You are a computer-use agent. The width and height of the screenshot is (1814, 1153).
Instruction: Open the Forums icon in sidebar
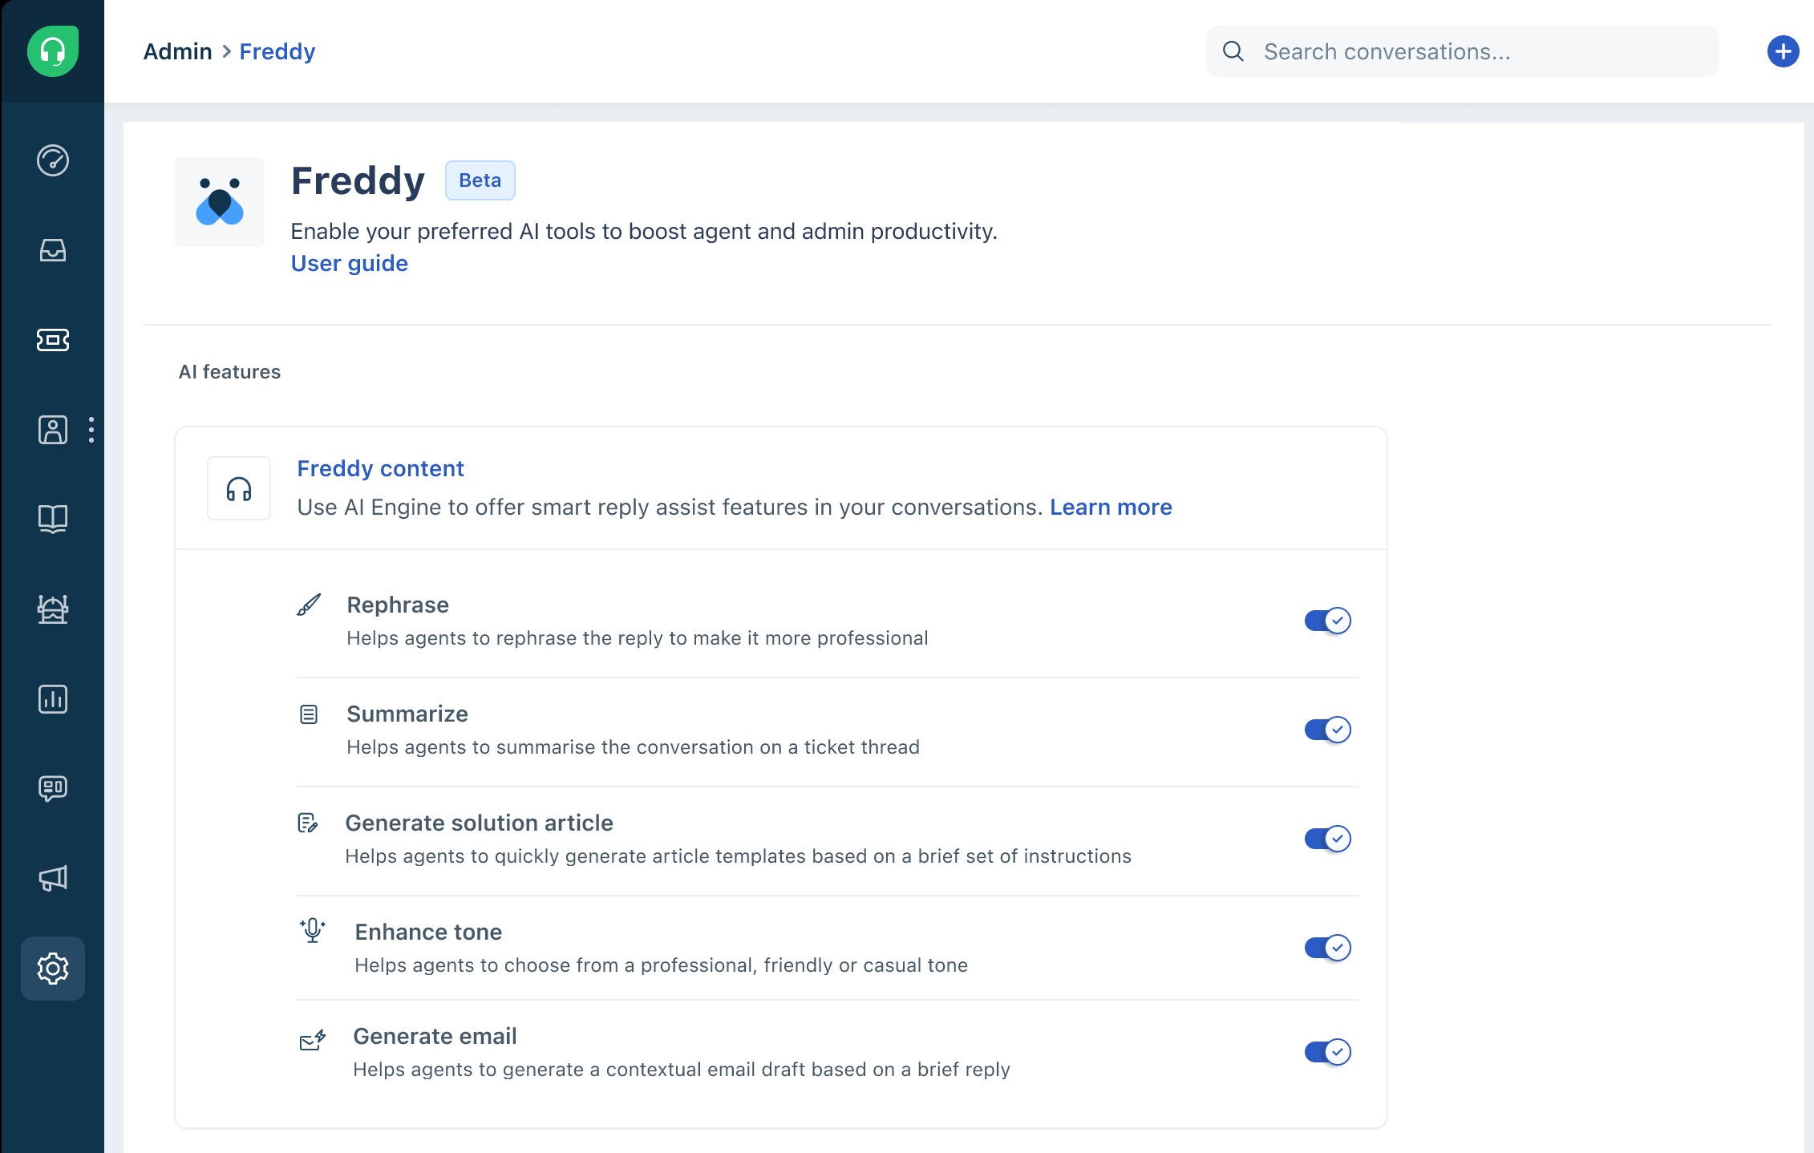coord(53,609)
